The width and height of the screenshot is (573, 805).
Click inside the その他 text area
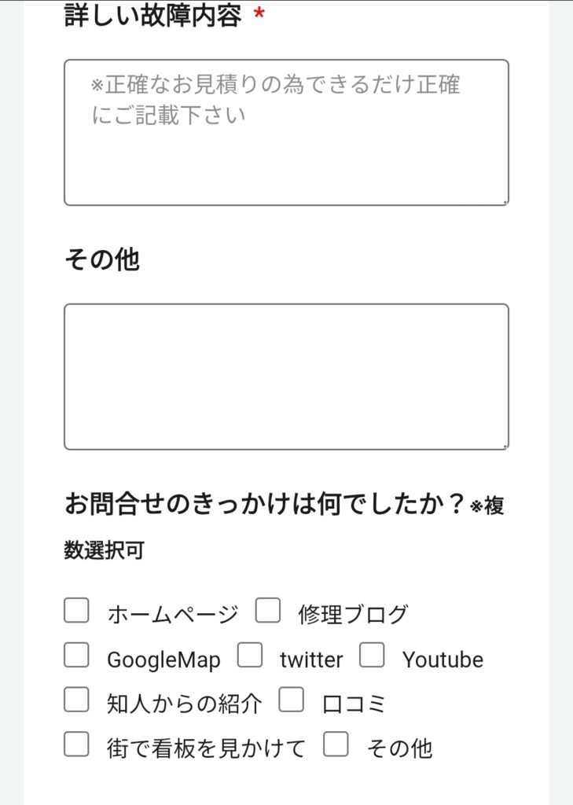[286, 377]
